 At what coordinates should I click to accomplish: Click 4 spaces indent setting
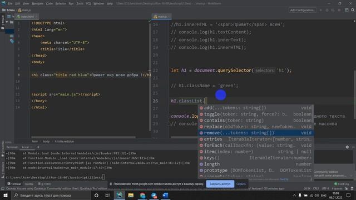click(337, 188)
